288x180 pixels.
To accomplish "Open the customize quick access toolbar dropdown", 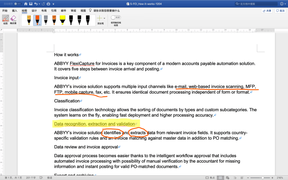I will click(x=54, y=4).
